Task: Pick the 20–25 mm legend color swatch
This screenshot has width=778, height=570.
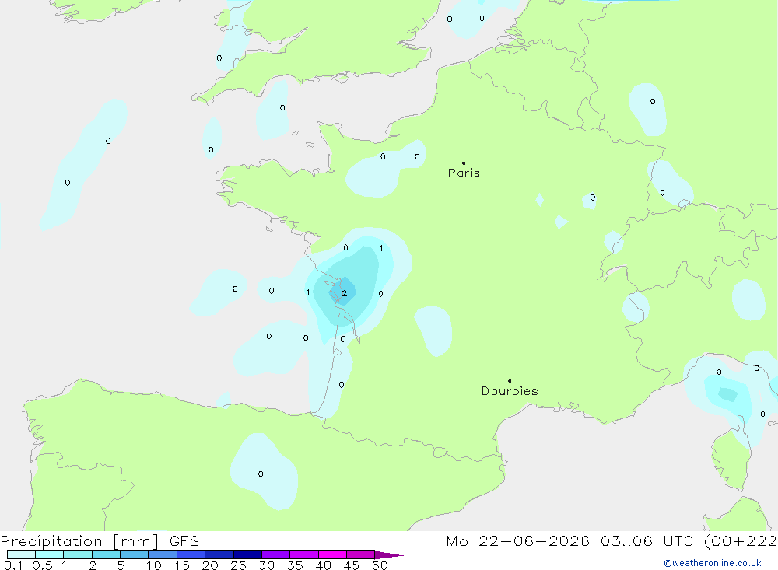Action: tap(219, 554)
